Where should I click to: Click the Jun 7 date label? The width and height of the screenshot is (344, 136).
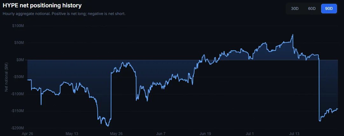tap(161, 133)
